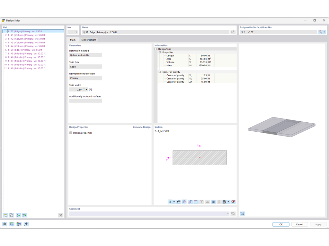Click the invert selection icon
This screenshot has width=329, height=246.
pos(24,215)
